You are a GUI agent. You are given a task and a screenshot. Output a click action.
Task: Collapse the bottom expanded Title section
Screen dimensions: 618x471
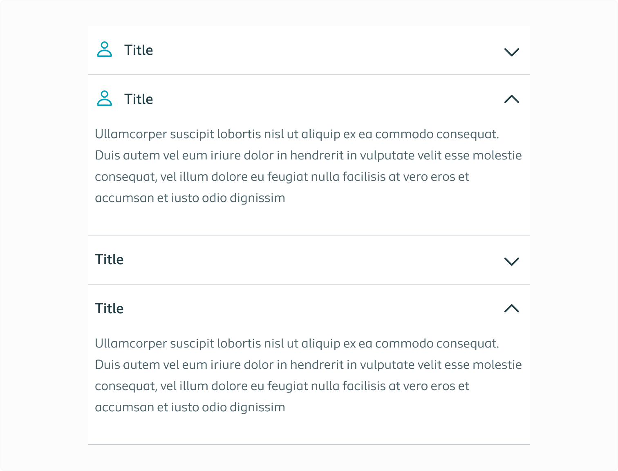point(511,309)
